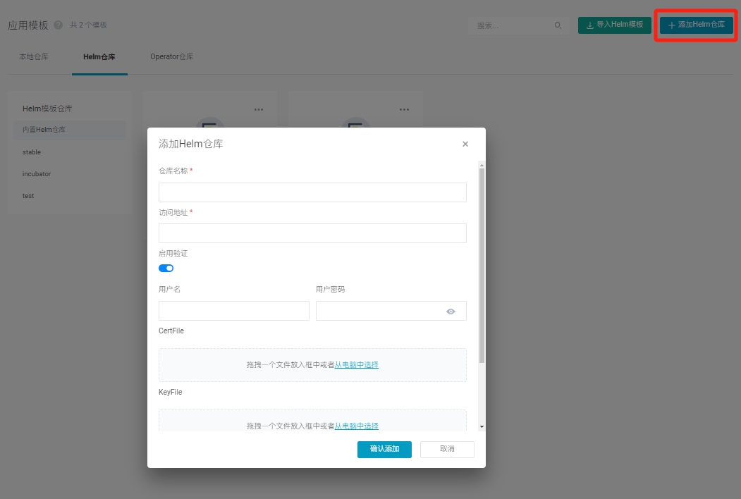Screen dimensions: 741x499
Task: Open more options on second template card
Action: [404, 109]
